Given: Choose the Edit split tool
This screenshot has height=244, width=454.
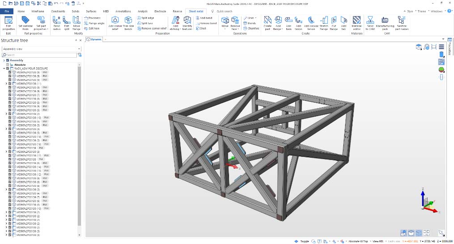Looking at the screenshot, I should click(67, 23).
